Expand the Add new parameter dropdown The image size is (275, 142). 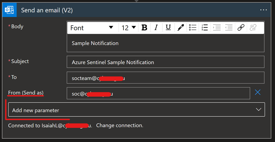coord(137,110)
